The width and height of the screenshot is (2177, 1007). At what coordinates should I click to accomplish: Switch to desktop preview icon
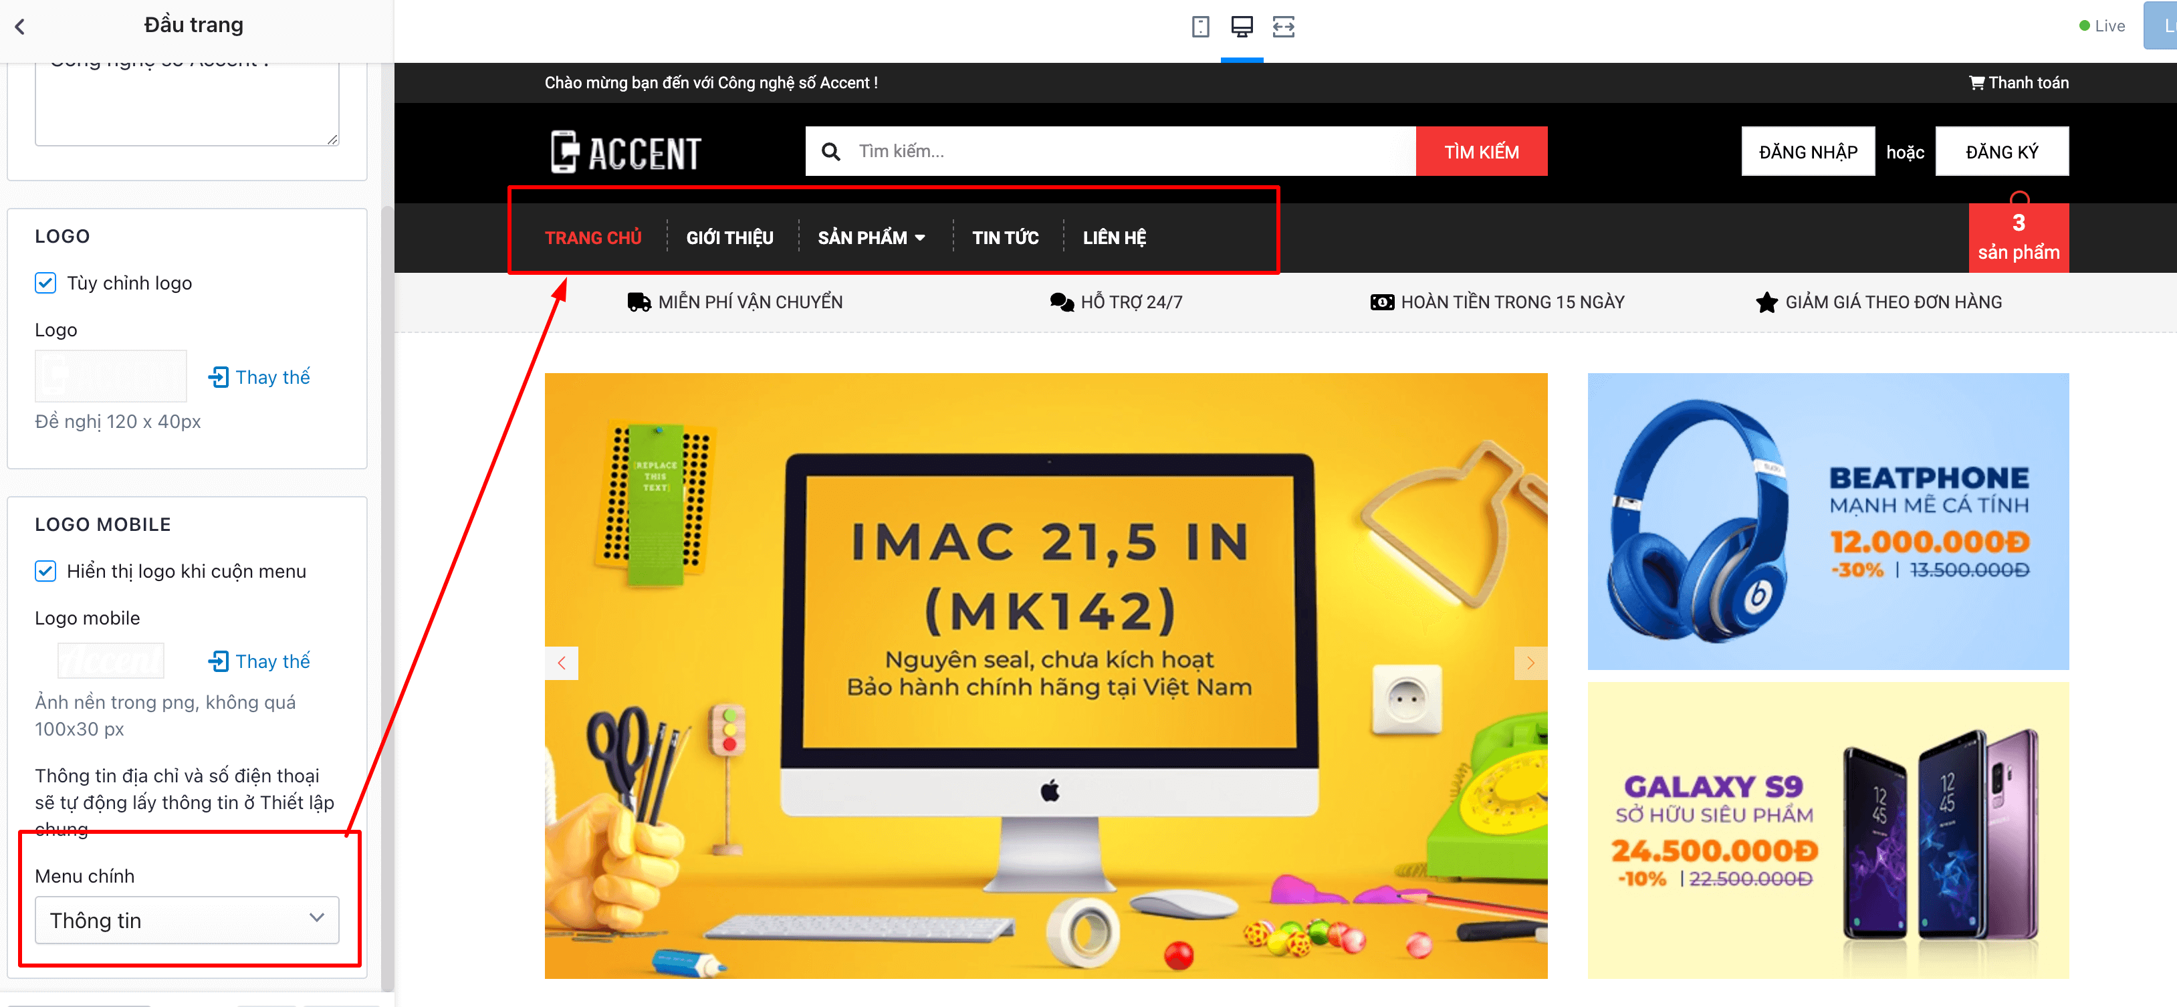(1242, 26)
